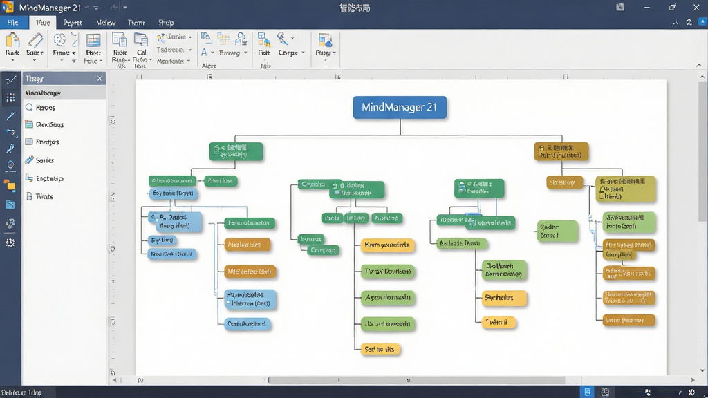The height and width of the screenshot is (398, 708).
Task: Open the last ribbon tab Fhop
Action: click(x=166, y=23)
